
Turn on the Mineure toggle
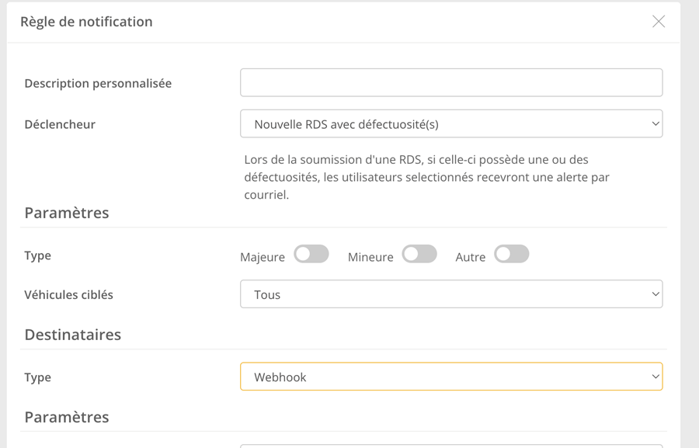[419, 255]
